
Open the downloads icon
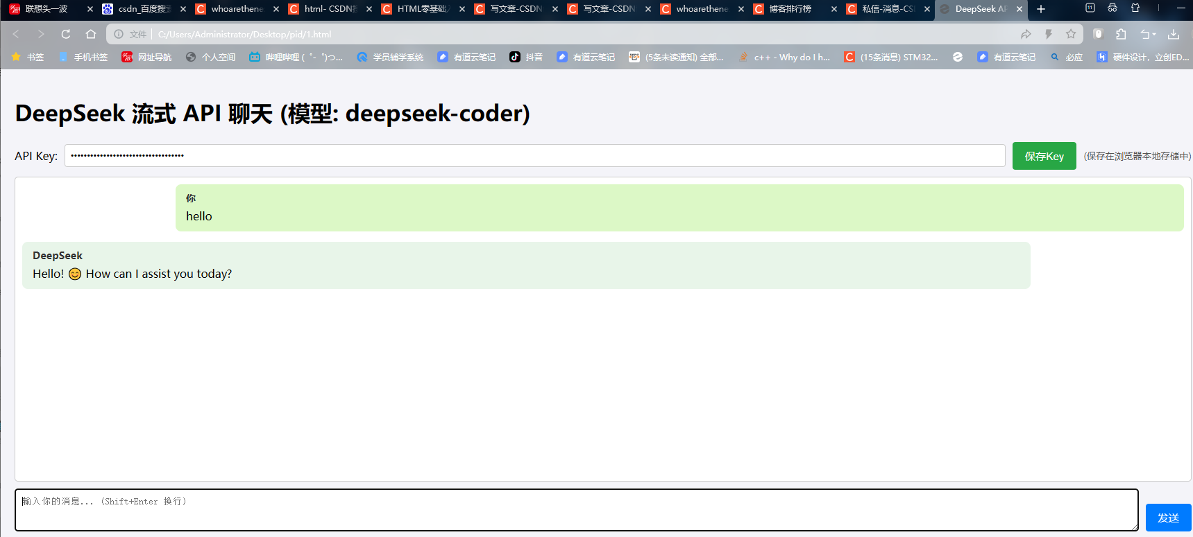pos(1174,34)
